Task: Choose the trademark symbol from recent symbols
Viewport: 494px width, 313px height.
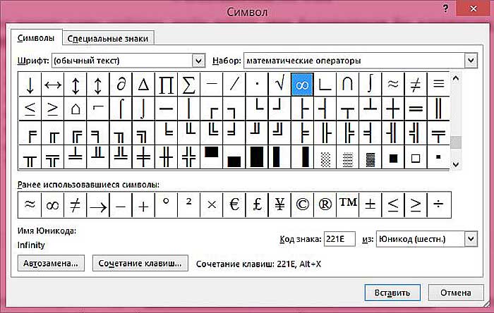Action: coord(347,204)
